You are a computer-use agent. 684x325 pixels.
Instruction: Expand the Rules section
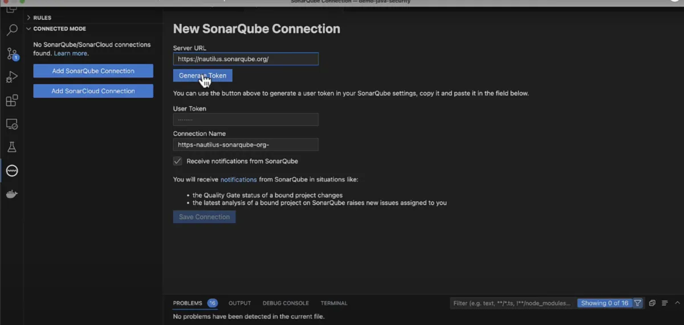point(42,18)
